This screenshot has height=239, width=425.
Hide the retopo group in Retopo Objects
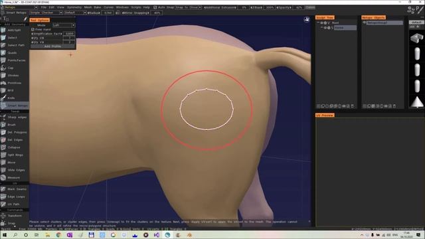coord(365,23)
